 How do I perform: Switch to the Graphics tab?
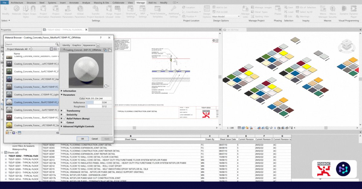point(76,45)
